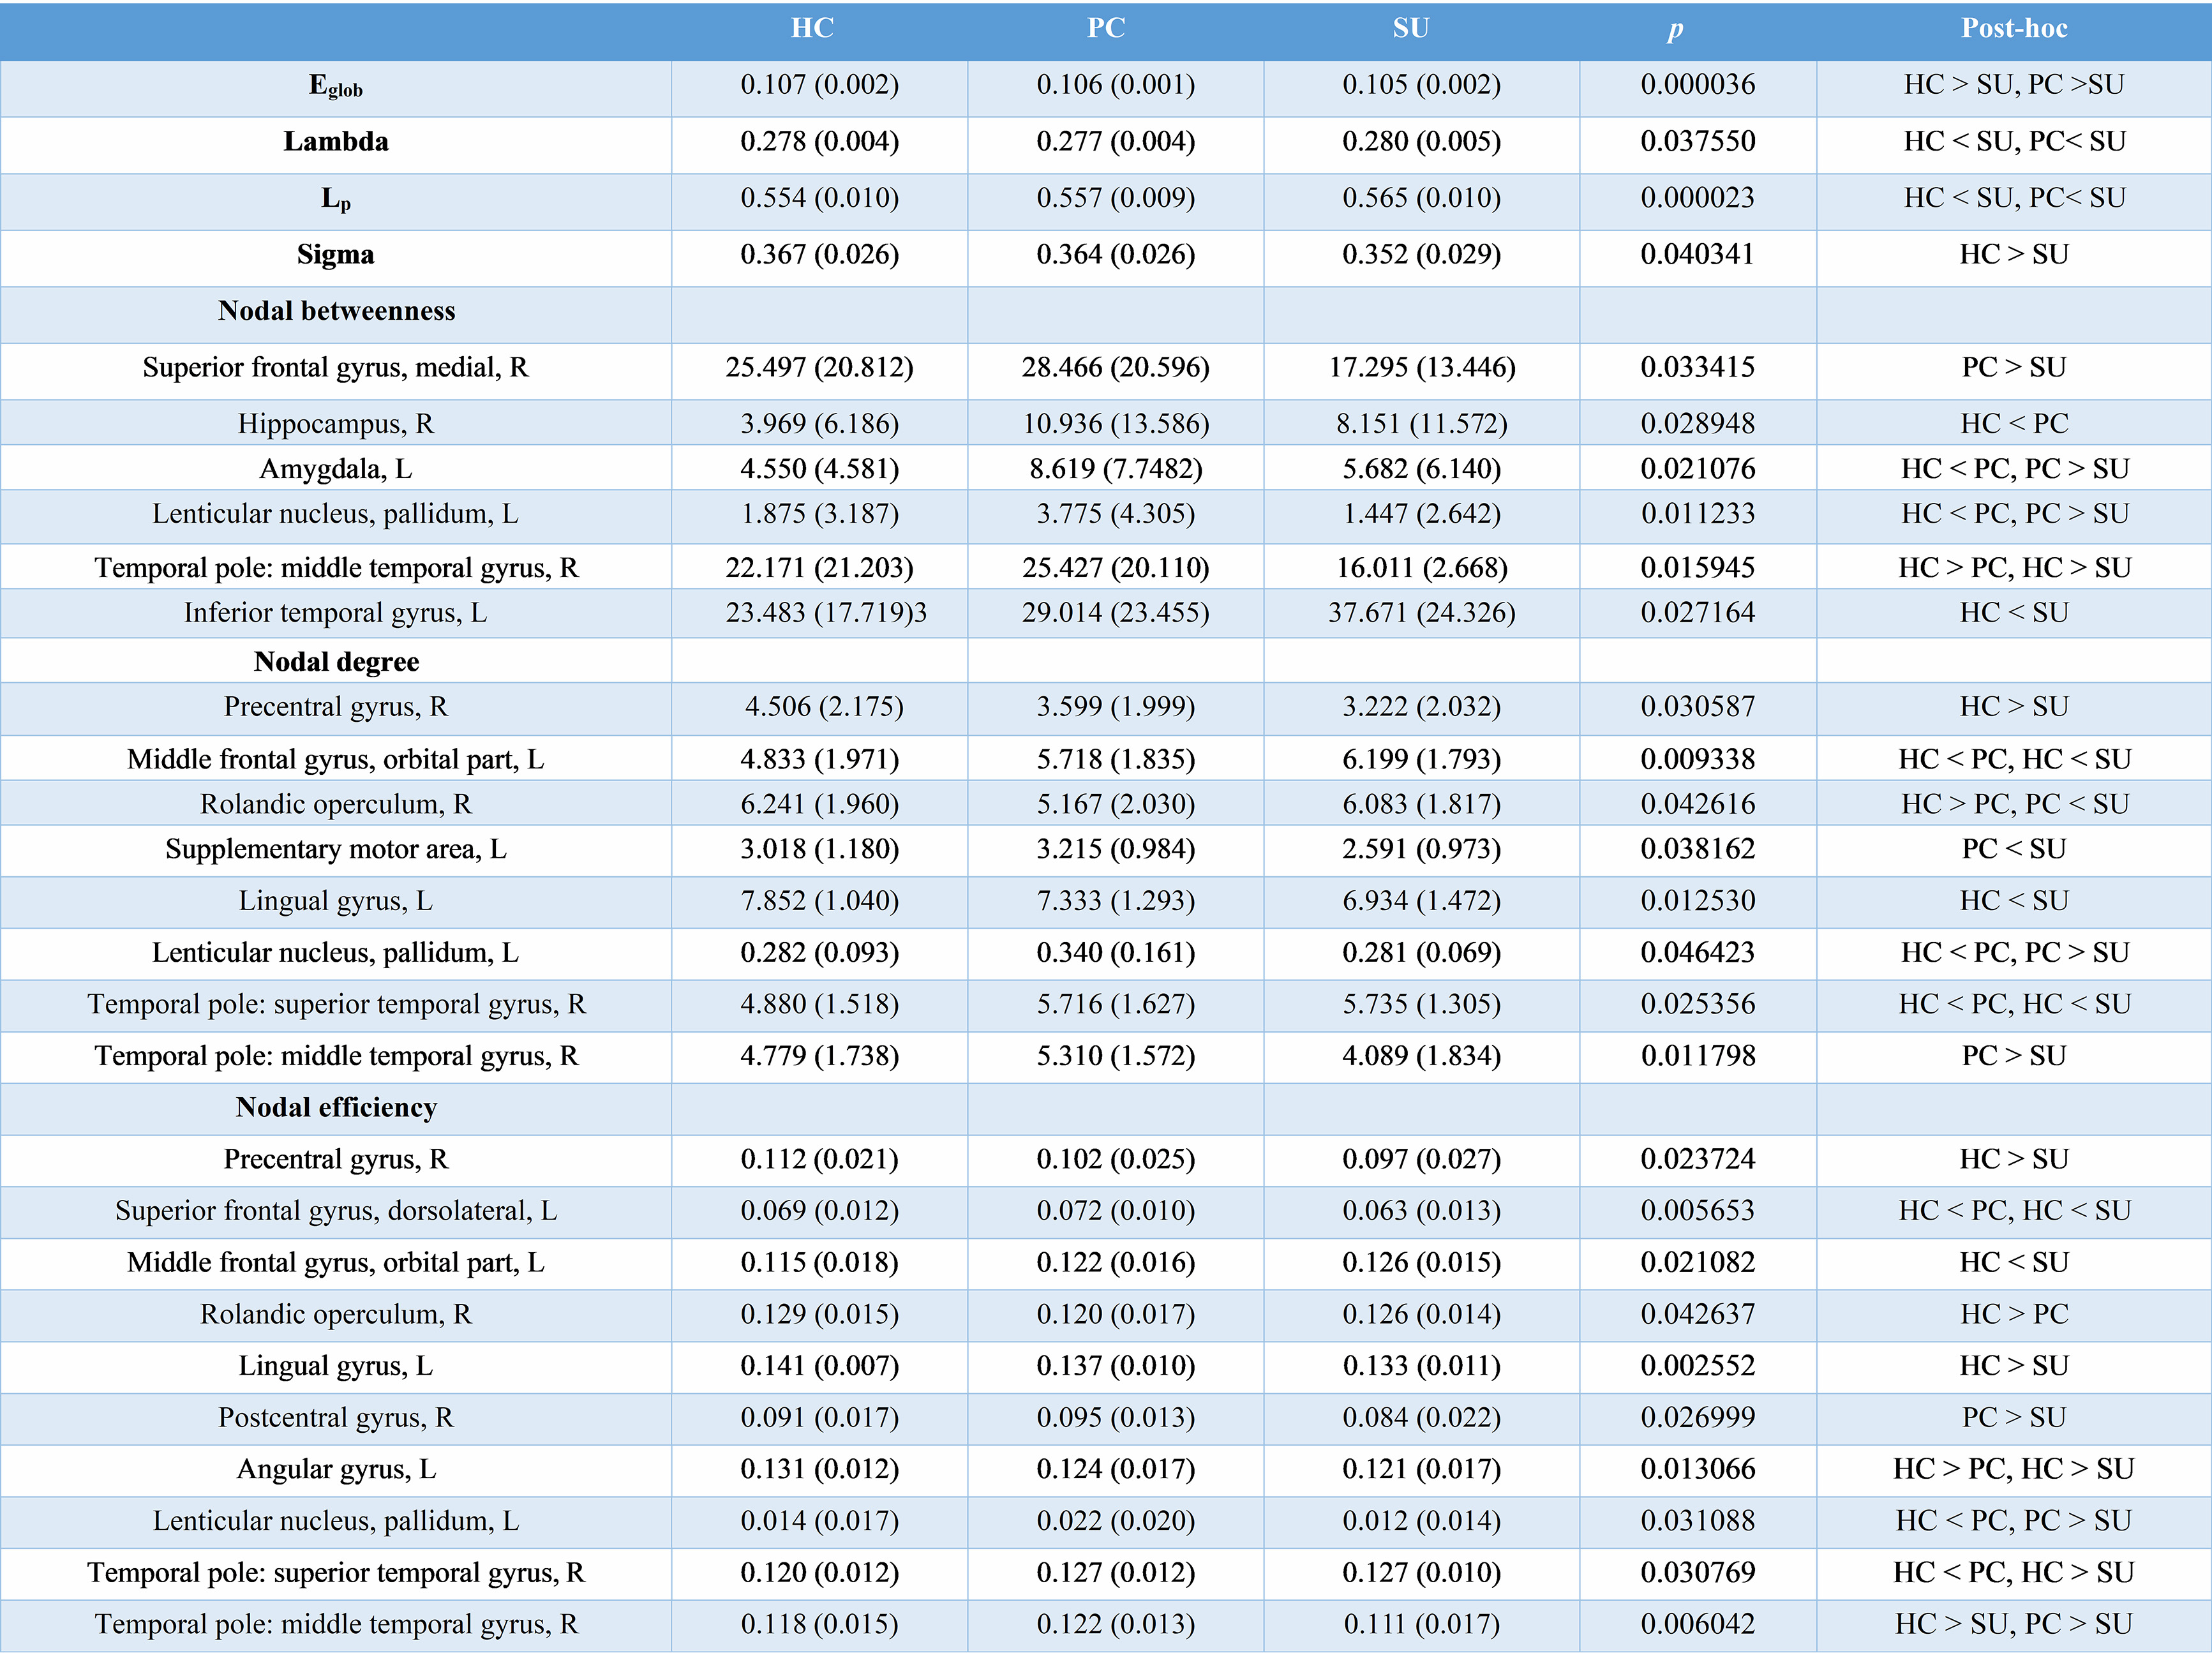Click the italic p column header
This screenshot has width=2212, height=1653.
(1675, 30)
